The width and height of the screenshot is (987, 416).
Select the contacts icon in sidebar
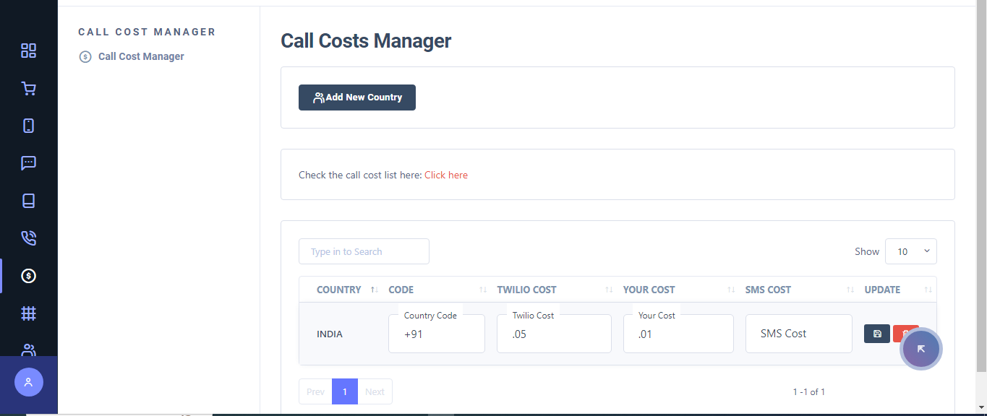28,350
